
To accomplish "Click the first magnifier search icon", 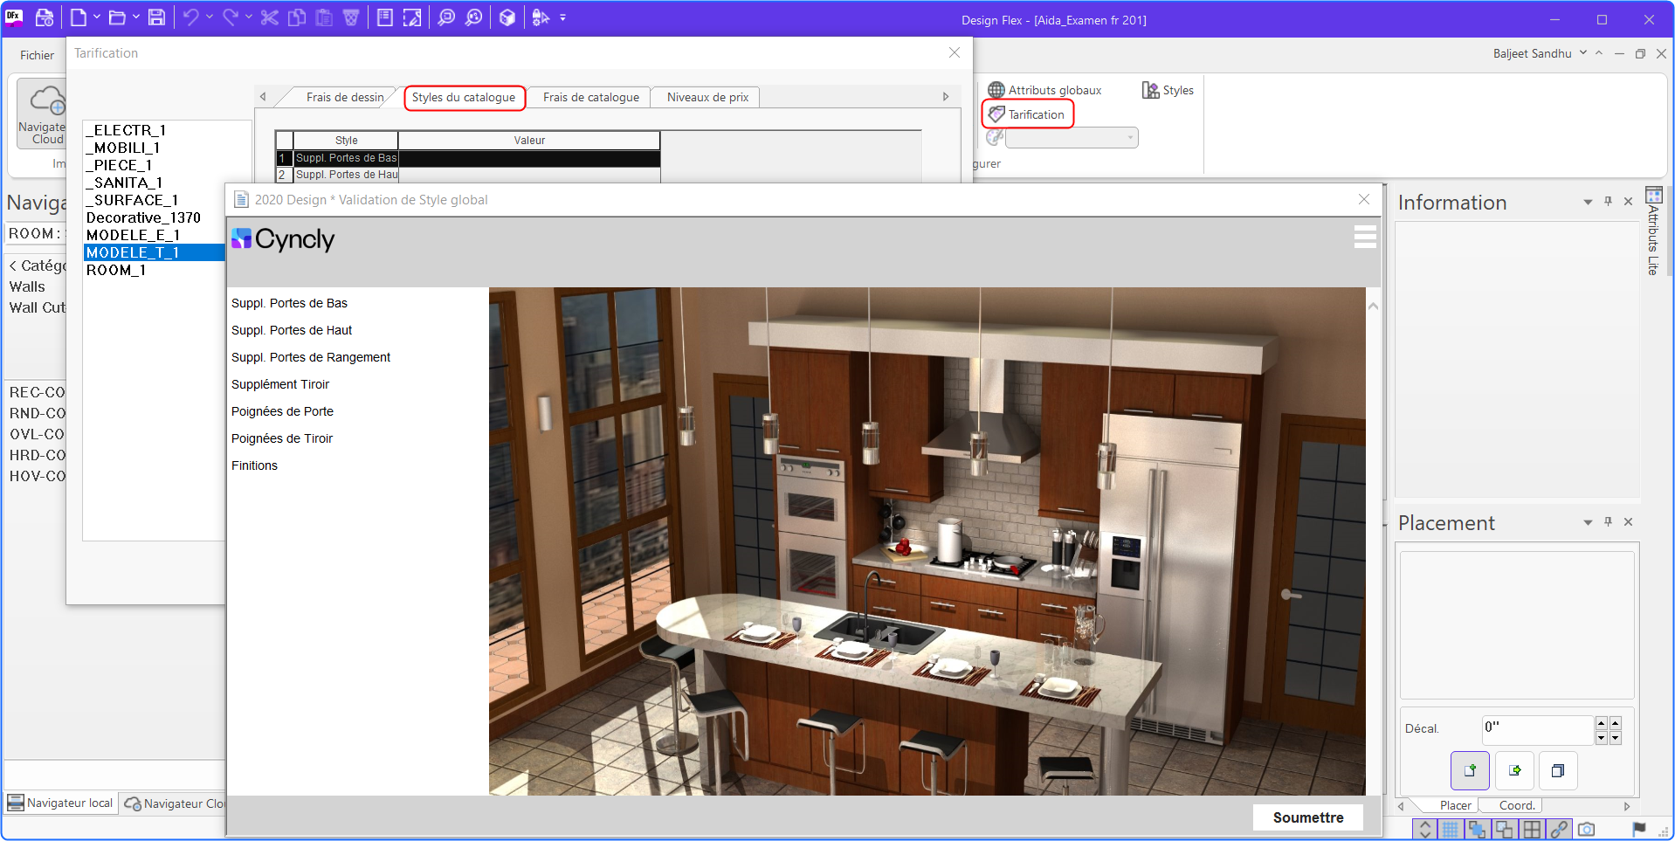I will pos(446,17).
